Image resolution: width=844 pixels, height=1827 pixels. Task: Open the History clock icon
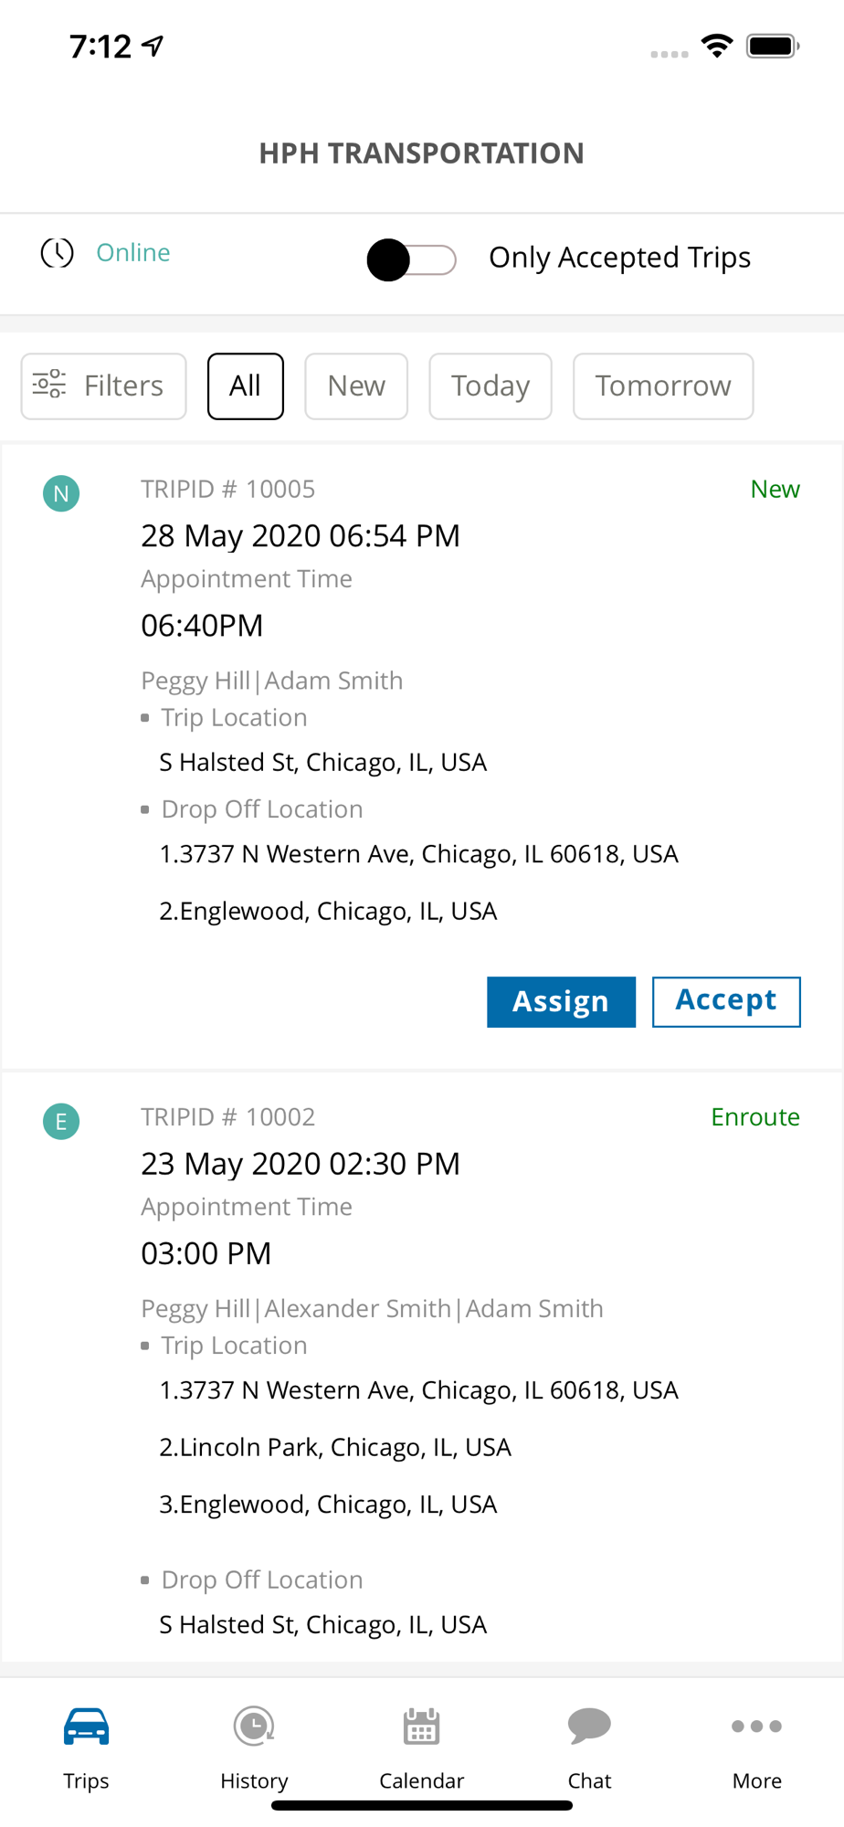tap(254, 1726)
